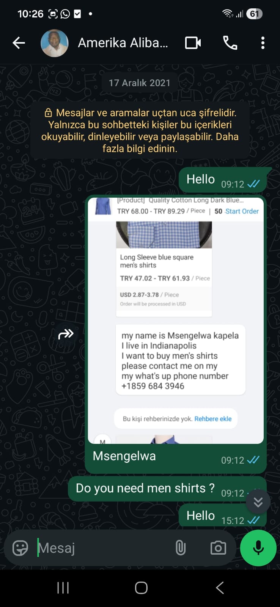Screen dimensions: 280x607
Task: Tap the Android home navigation button
Action: tap(141, 588)
